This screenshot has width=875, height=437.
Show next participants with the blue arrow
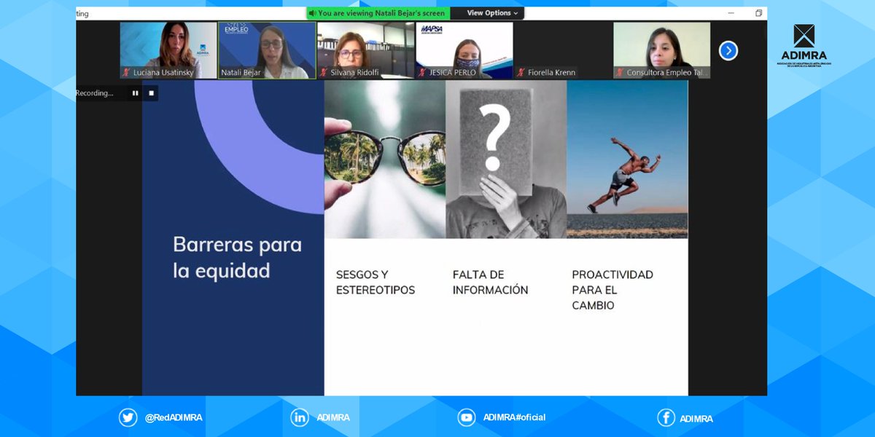tap(728, 50)
